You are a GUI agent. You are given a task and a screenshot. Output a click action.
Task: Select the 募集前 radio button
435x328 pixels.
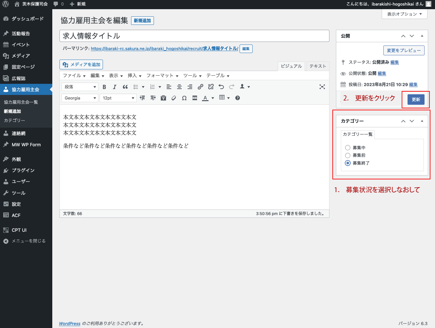coord(348,155)
